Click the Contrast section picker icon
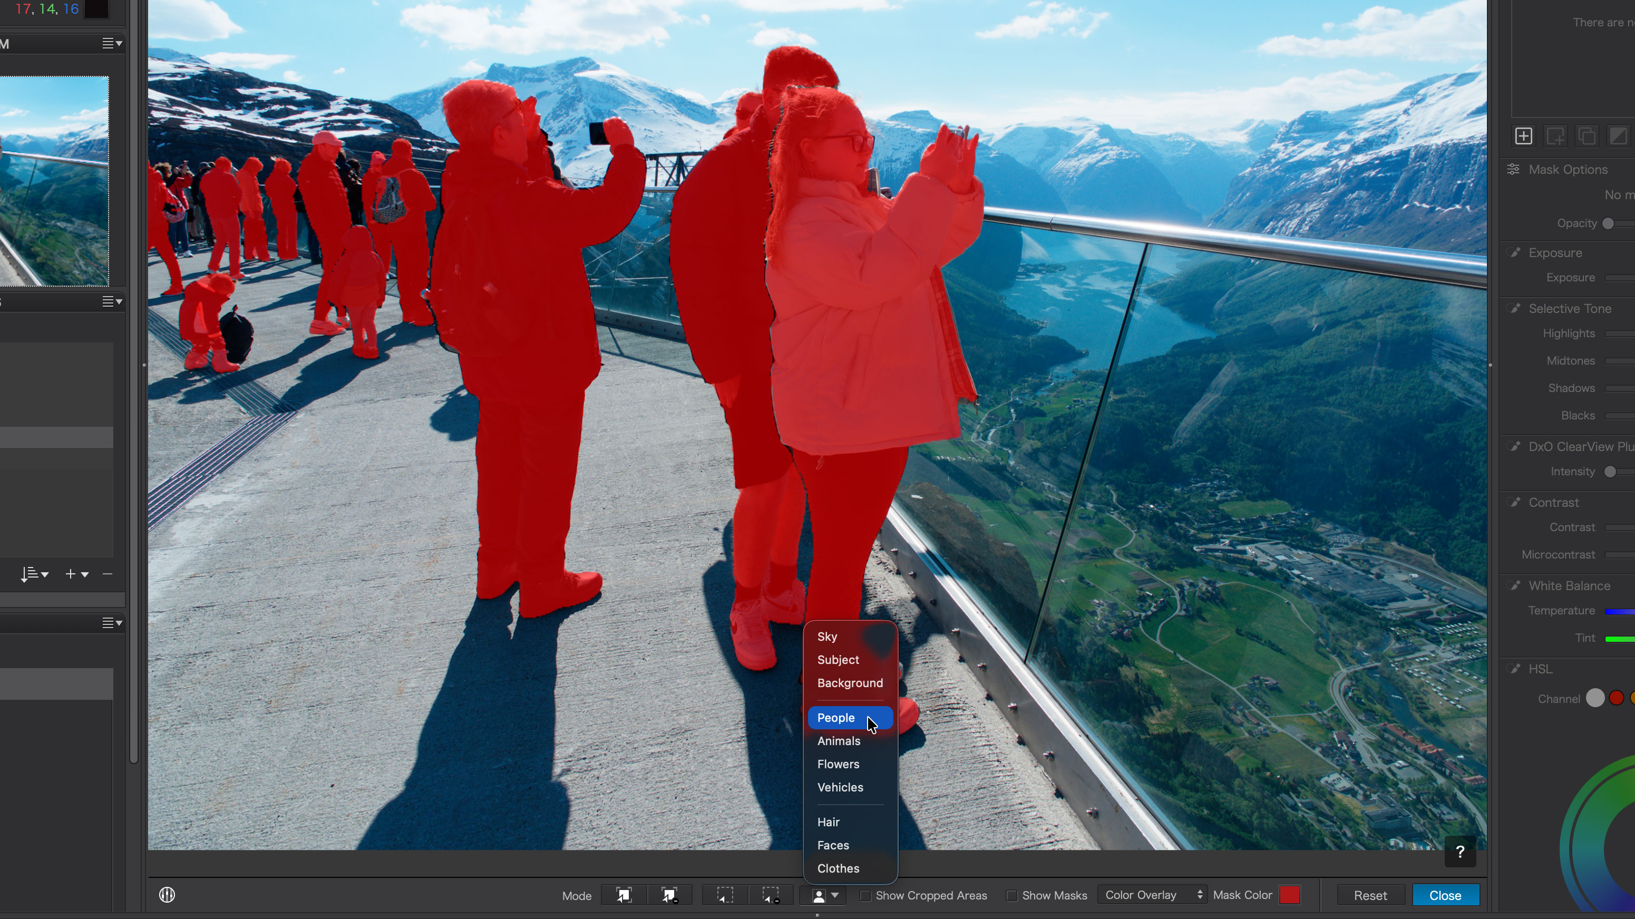Image resolution: width=1635 pixels, height=919 pixels. 1515,503
